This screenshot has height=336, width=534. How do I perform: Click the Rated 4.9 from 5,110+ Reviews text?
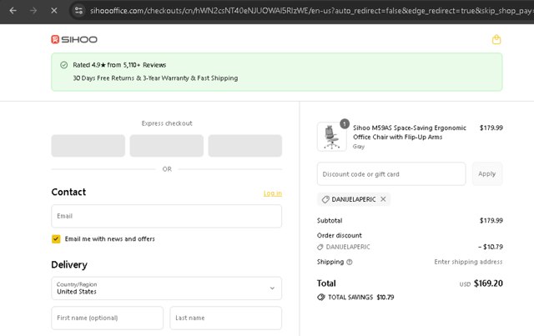(119, 65)
